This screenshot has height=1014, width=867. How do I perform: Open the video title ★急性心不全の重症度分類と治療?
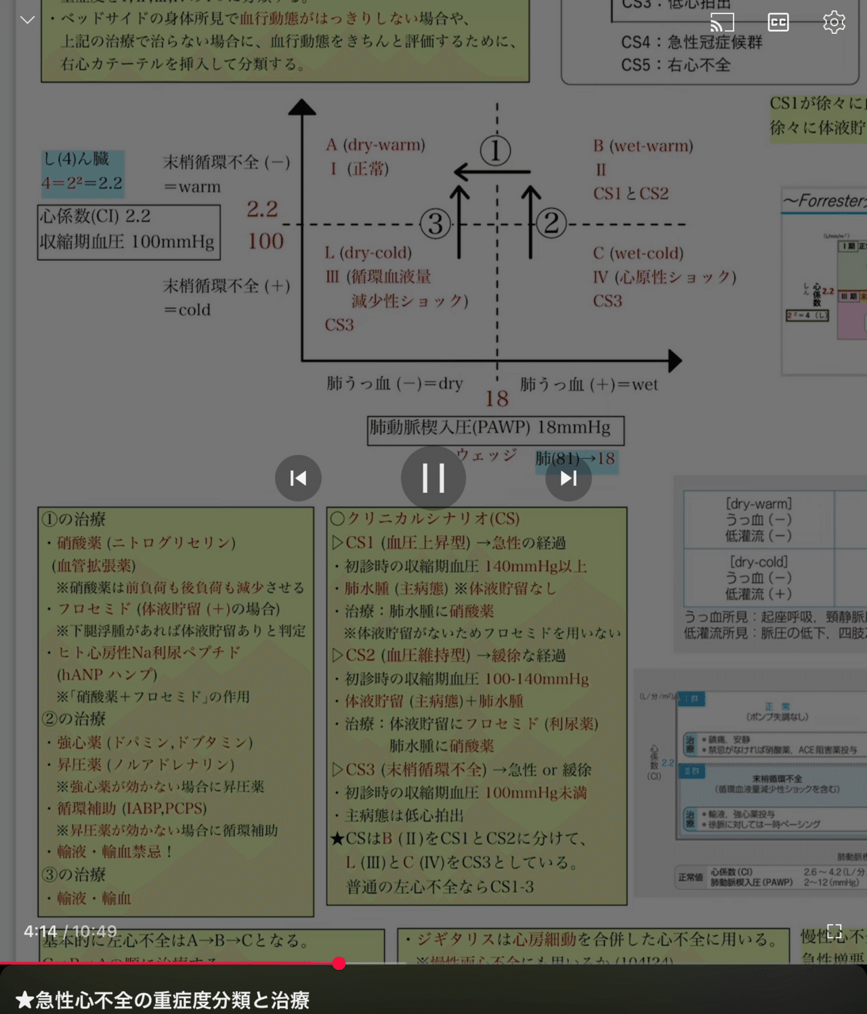(166, 1000)
